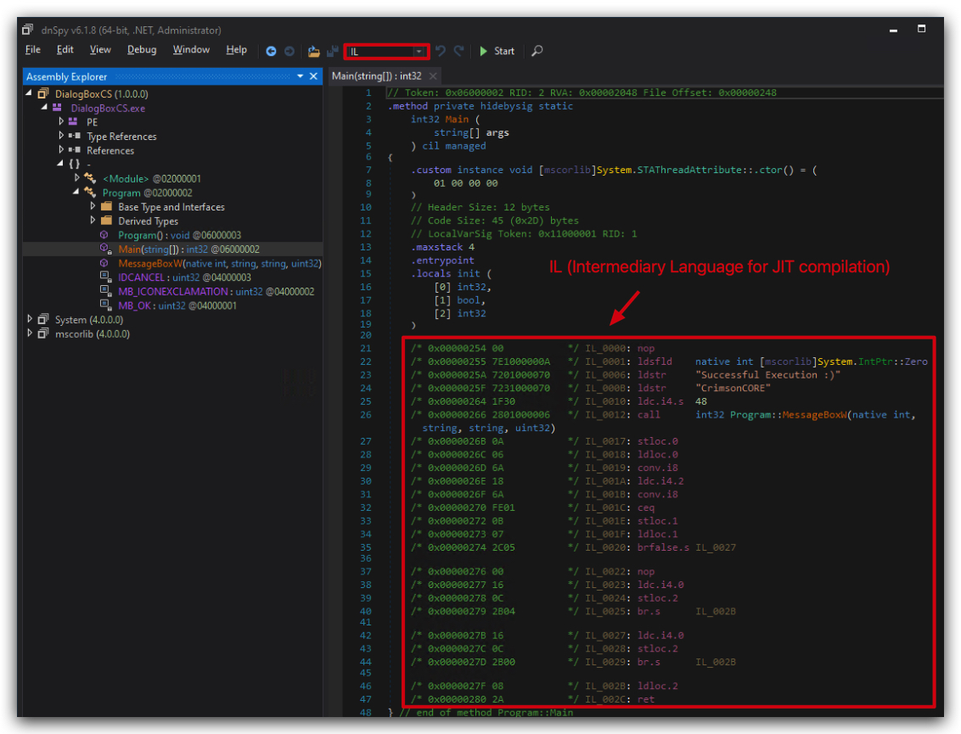
Task: Collapse the Program class node
Action: pos(76,192)
